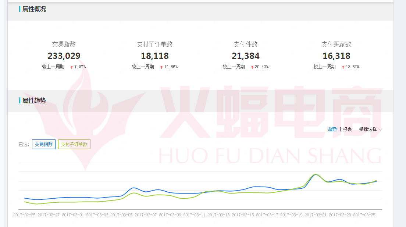Click the 支付子订单数 metric label in overview
Screen dimensions: 406x227
(x=155, y=44)
